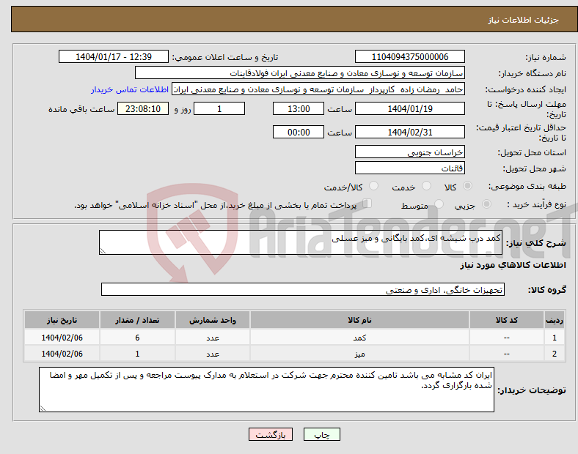This screenshot has height=454, width=578.
Task: Click the عدد unit cell in the میز row
Action: [213, 354]
